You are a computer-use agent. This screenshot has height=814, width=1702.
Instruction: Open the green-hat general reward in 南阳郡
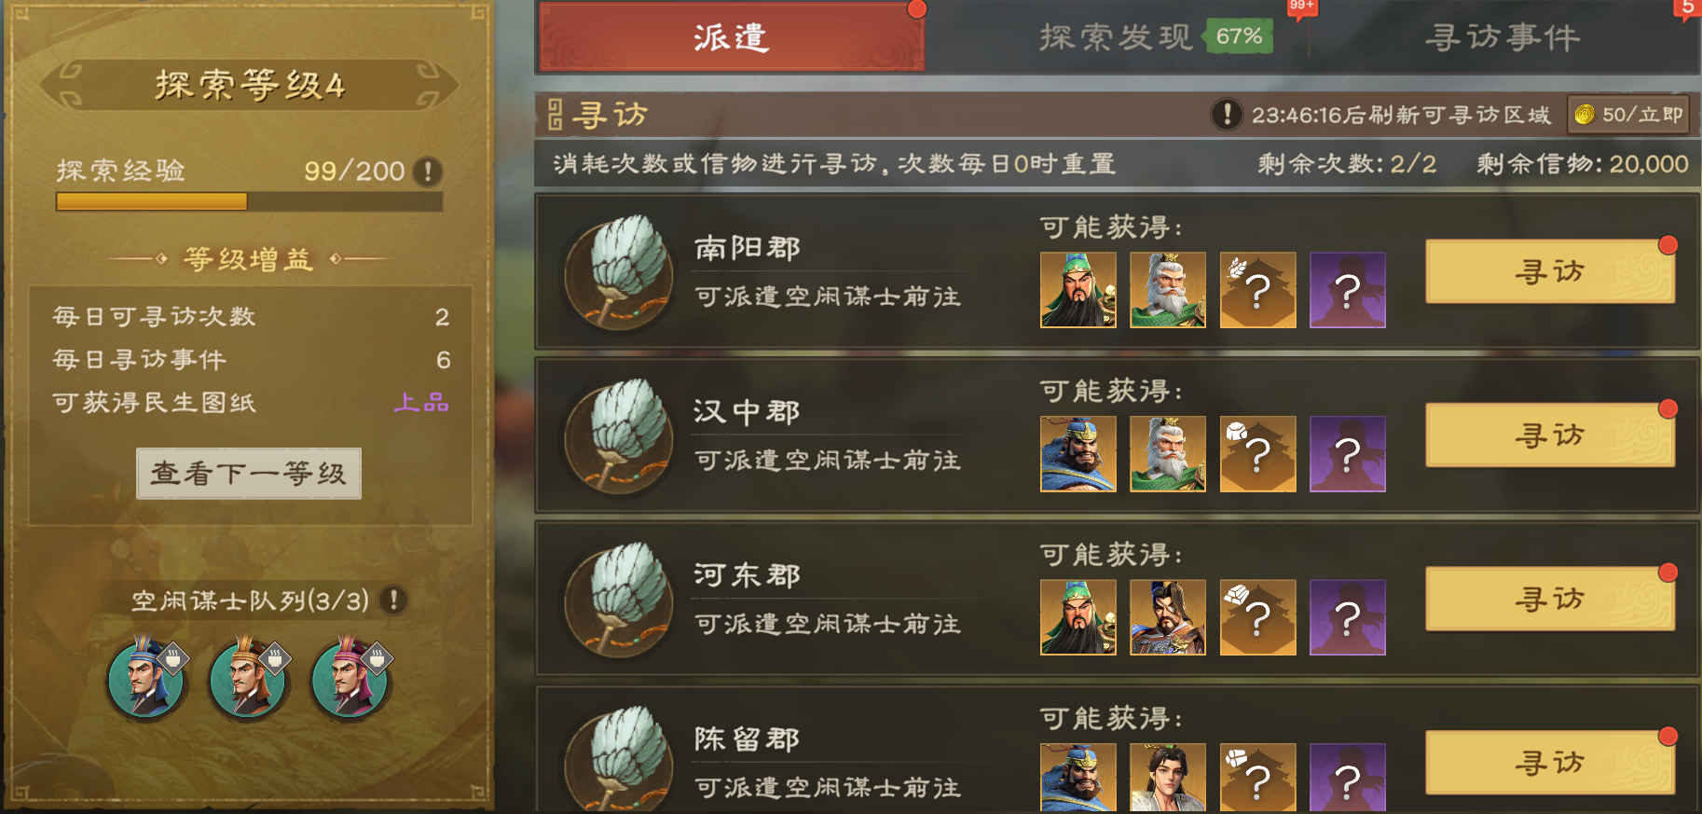click(x=1078, y=290)
